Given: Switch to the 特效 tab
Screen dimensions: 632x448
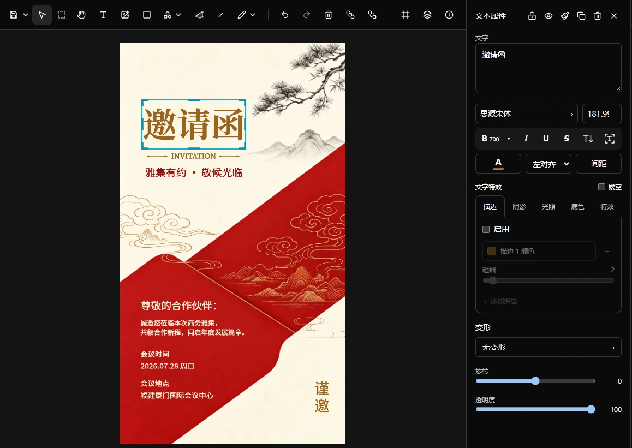Looking at the screenshot, I should point(607,206).
